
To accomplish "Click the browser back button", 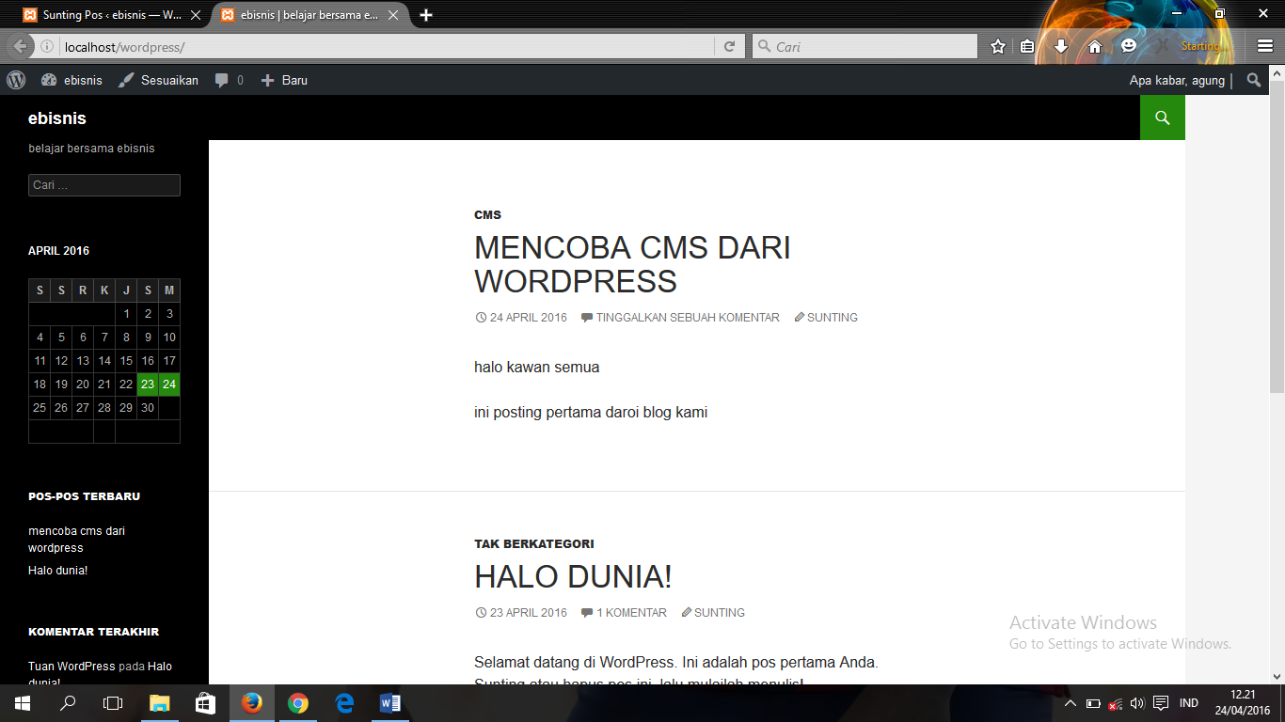I will click(x=21, y=47).
